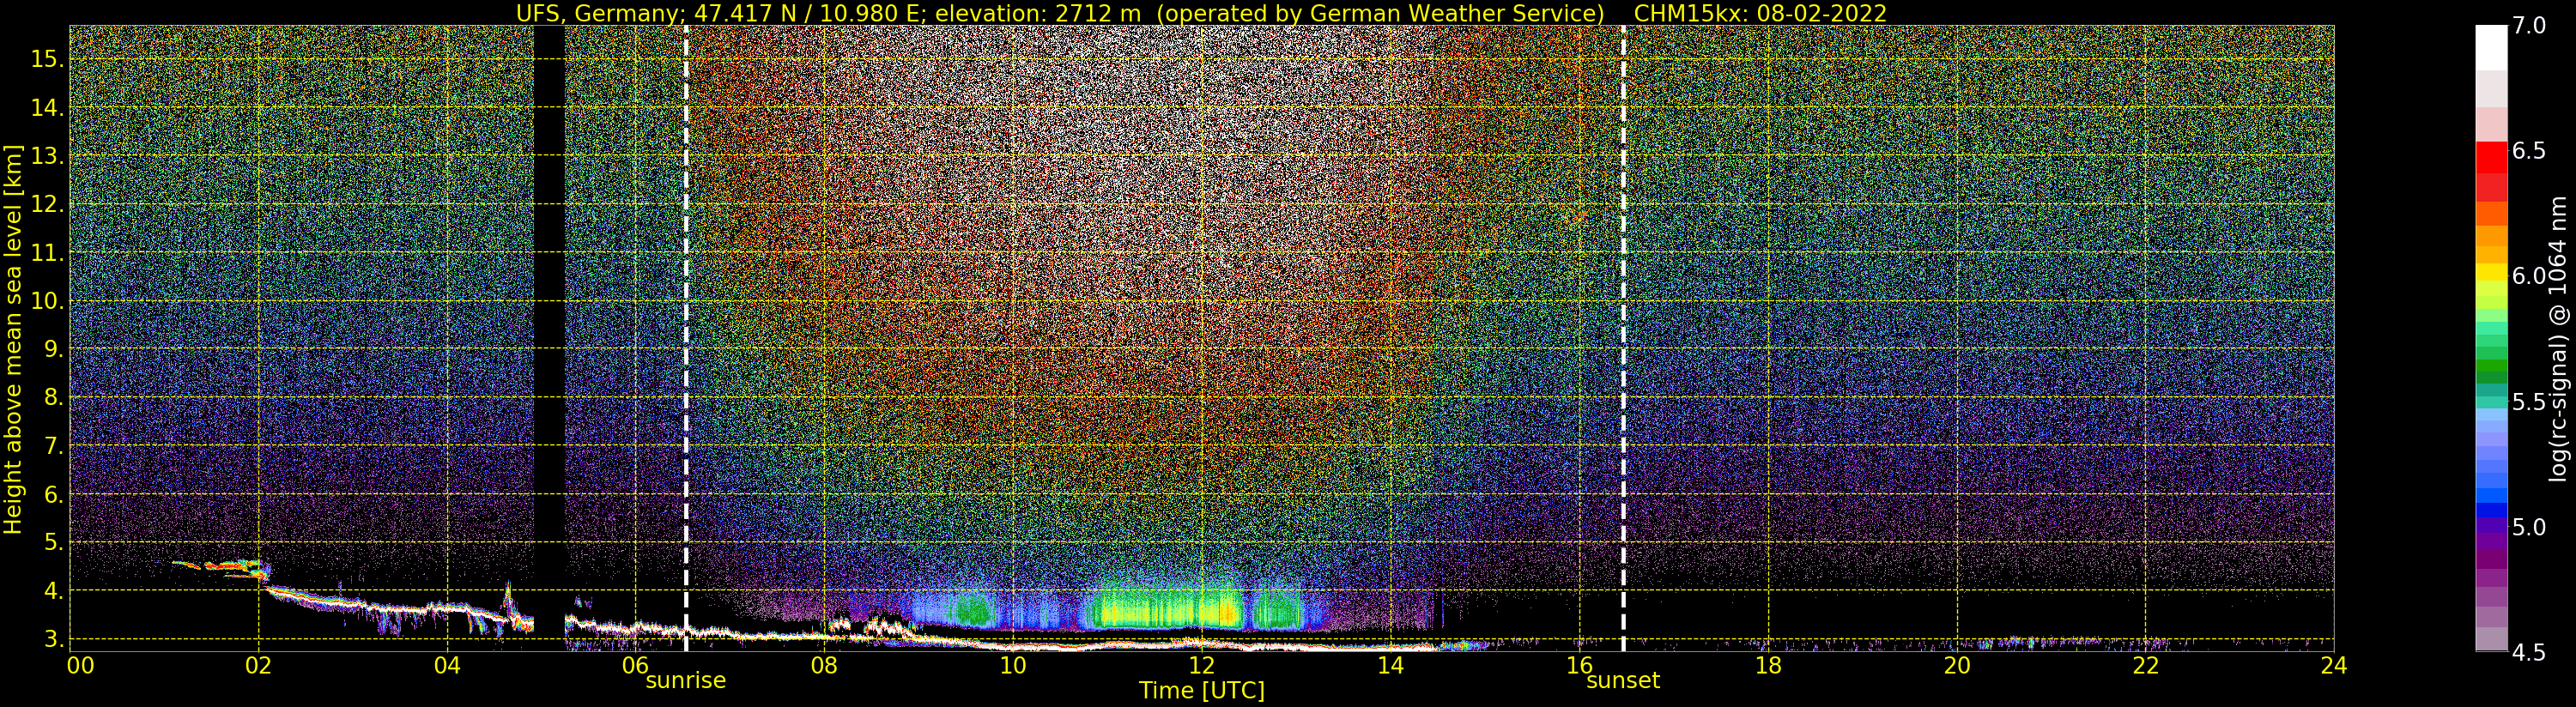The height and width of the screenshot is (707, 2576).
Task: Click the colorbar value label '5.0'
Action: pyautogui.click(x=2529, y=527)
